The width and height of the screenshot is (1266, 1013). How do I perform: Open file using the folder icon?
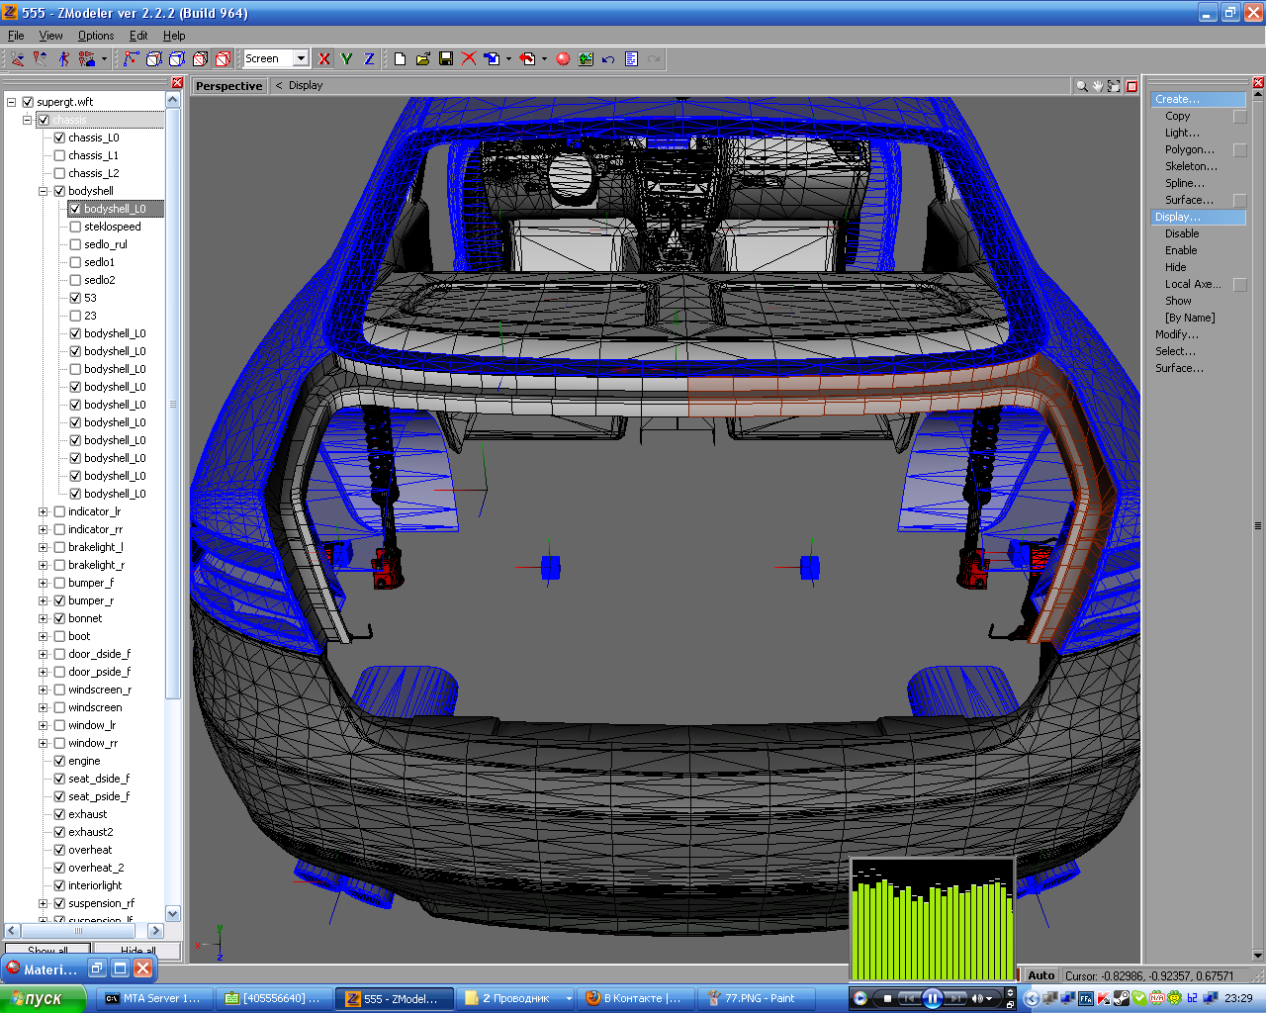[x=423, y=59]
